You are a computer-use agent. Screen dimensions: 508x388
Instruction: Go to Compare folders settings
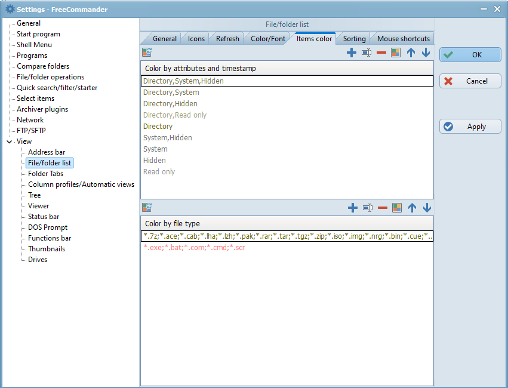(x=43, y=66)
